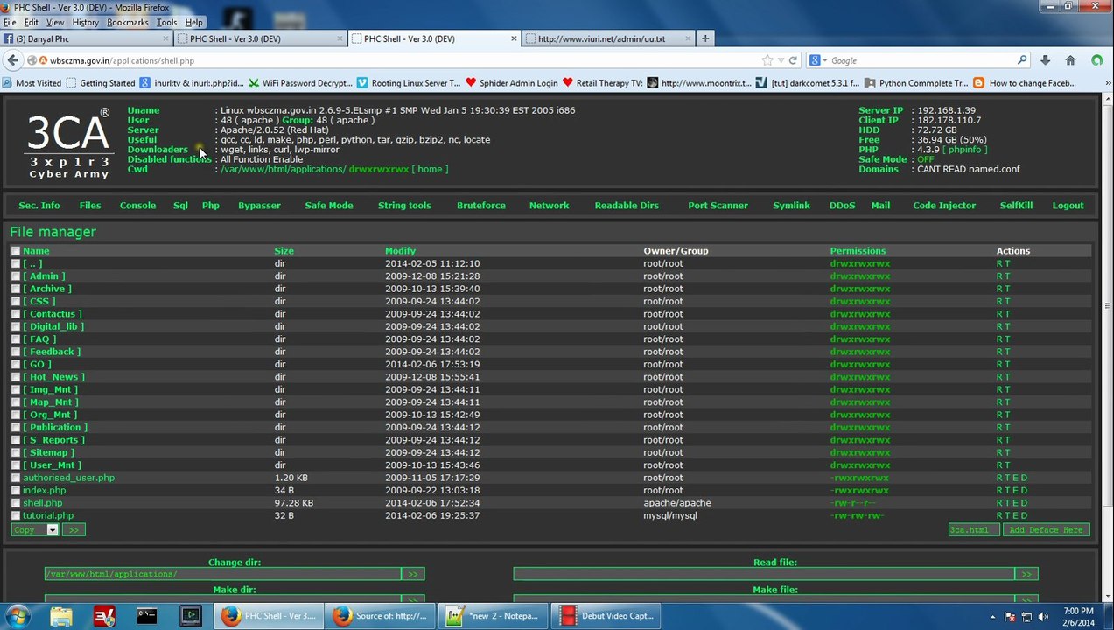The height and width of the screenshot is (630, 1114).
Task: Open the Sql section
Action: pos(180,206)
